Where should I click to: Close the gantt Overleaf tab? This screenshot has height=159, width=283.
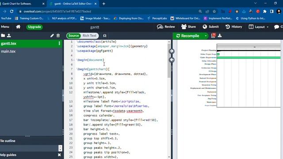pyautogui.click(x=96, y=4)
